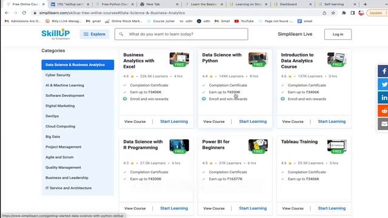Open a new browser tab

pyautogui.click(x=365, y=4)
